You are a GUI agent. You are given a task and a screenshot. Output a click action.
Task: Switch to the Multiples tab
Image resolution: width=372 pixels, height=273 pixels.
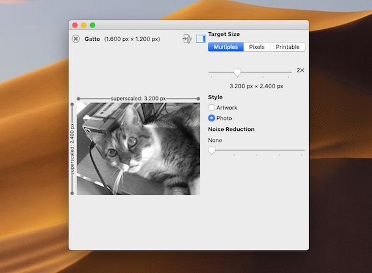[x=226, y=47]
